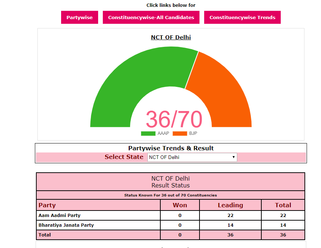Toggle the orange BJP legend swatch
321x248 pixels.
coord(180,133)
